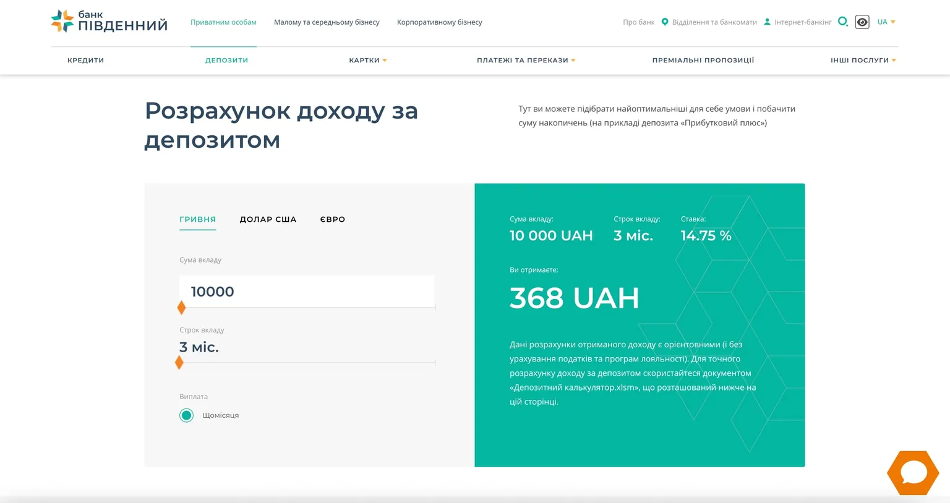
Task: Select the Щомісяця payout radio button
Action: click(x=186, y=415)
